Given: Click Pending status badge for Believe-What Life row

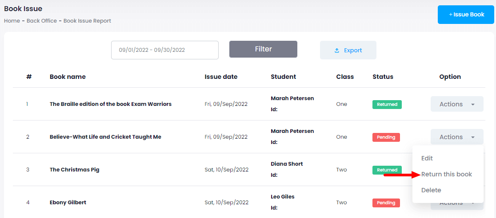Looking at the screenshot, I should coord(386,137).
